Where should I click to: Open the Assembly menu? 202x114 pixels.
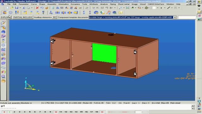tap(52, 4)
